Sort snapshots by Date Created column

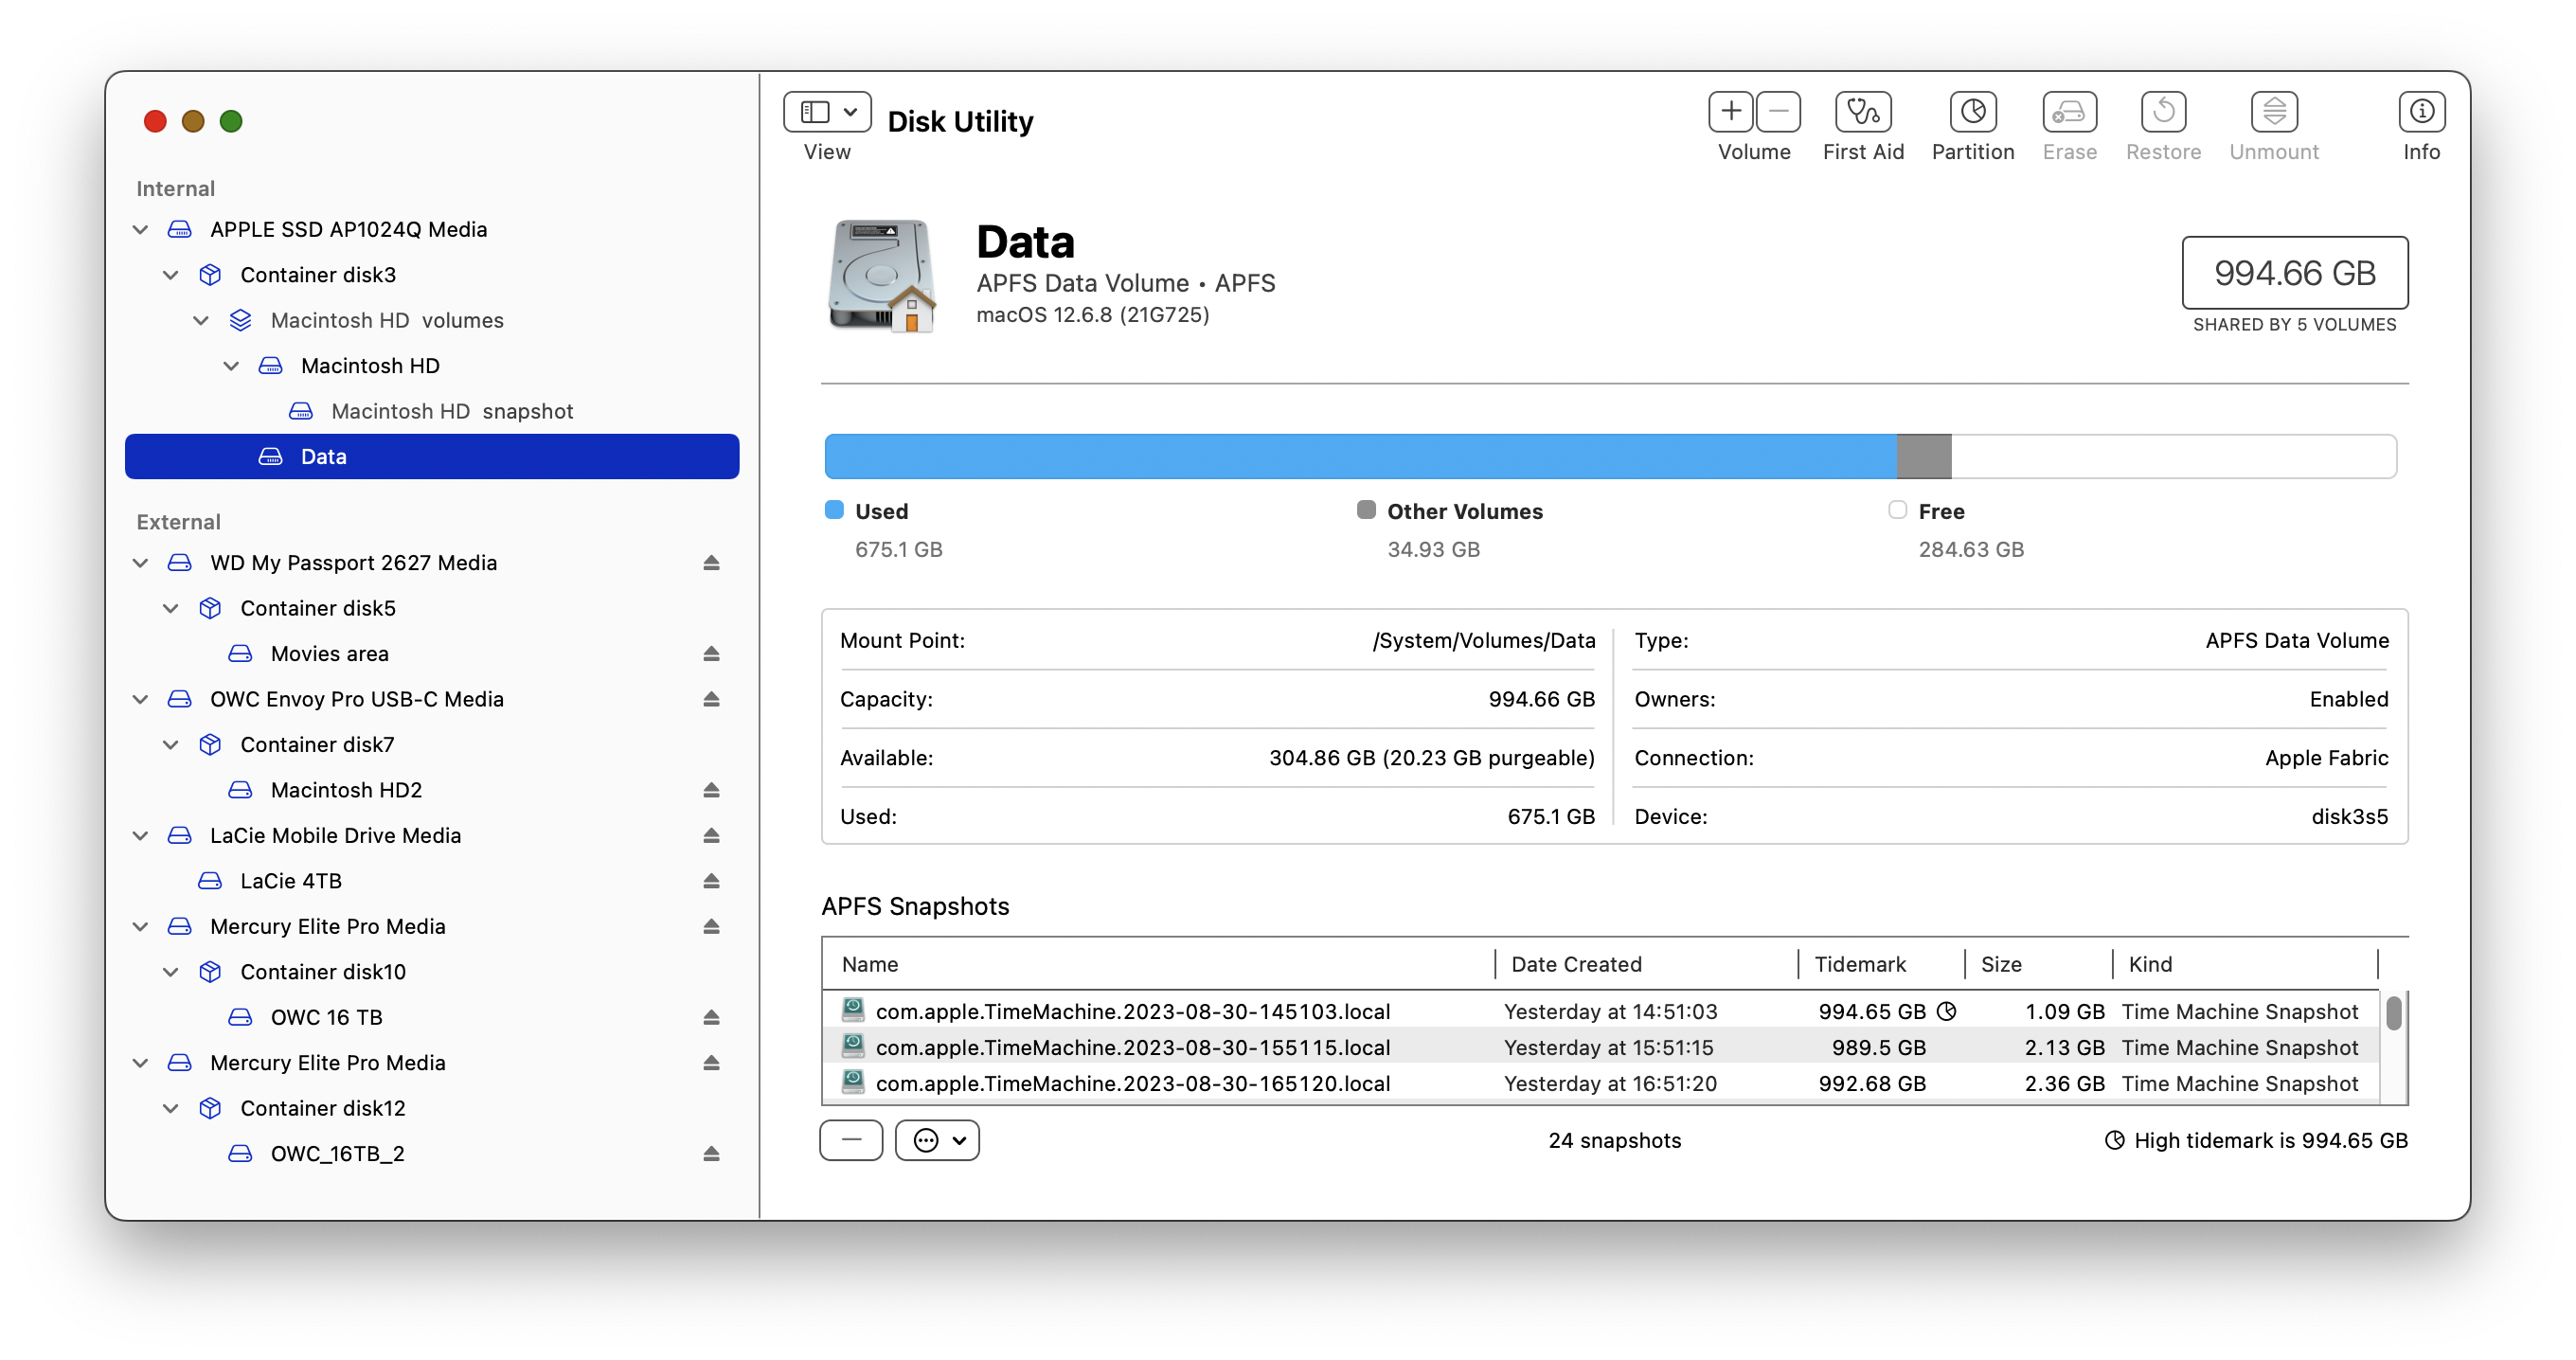click(1576, 964)
